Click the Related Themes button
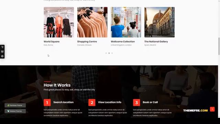The width and height of the screenshot is (220, 124). [15, 111]
